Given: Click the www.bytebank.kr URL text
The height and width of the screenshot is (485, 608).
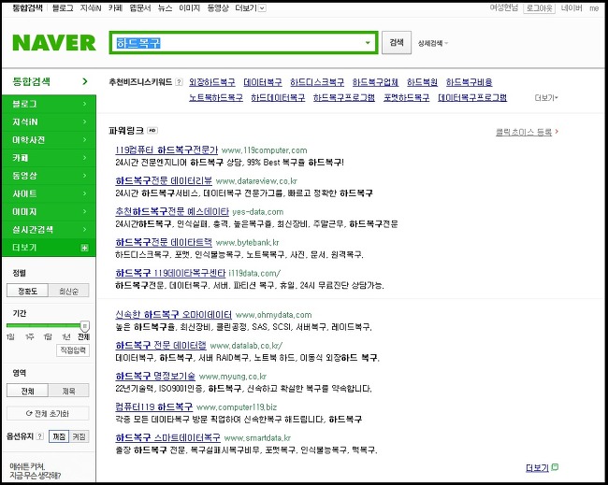Looking at the screenshot, I should point(247,243).
